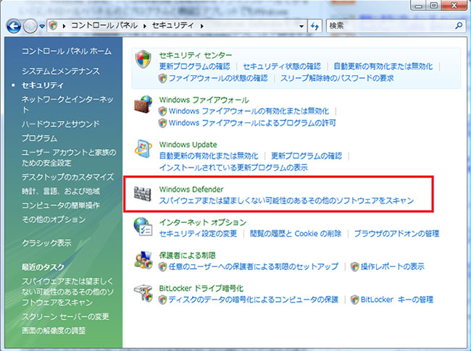This screenshot has height=351, width=471.
Task: Open システムとメンテナンス in sidebar
Action: pos(61,71)
